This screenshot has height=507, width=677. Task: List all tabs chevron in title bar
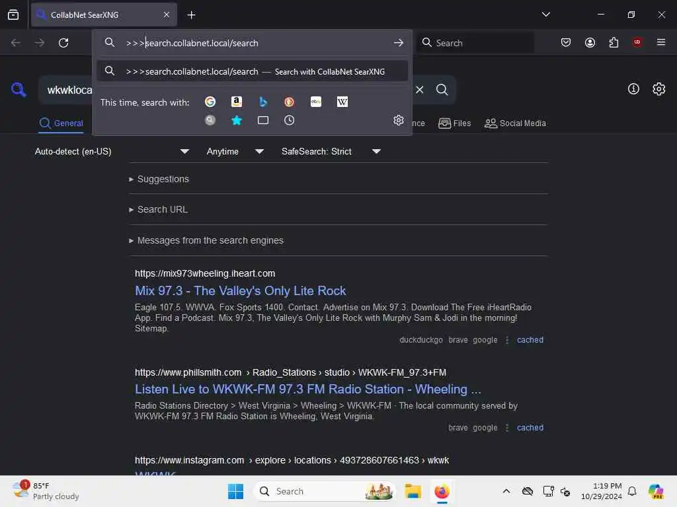click(545, 15)
